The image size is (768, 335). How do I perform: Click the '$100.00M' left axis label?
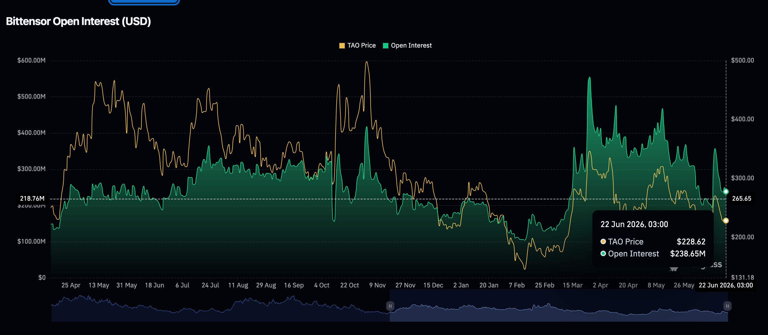(x=31, y=241)
